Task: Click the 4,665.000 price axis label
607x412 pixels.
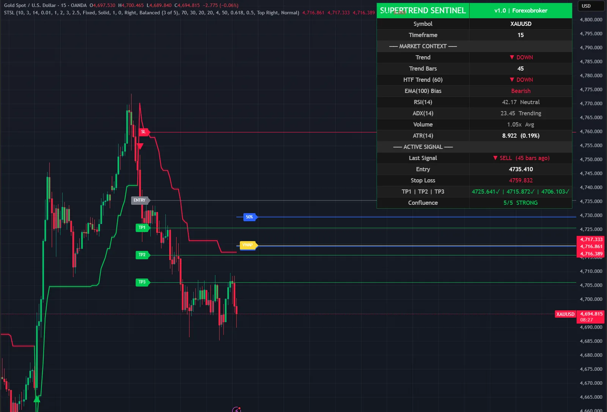Action: pyautogui.click(x=591, y=397)
